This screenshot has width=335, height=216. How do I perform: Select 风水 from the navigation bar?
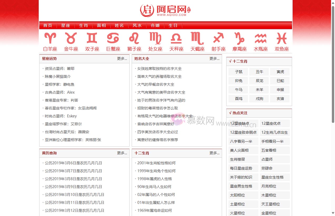click(x=137, y=25)
